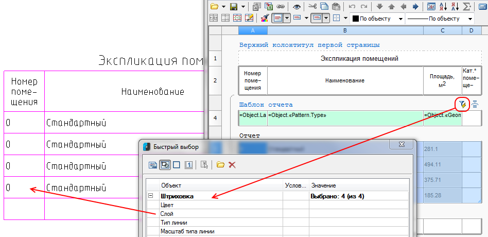The height and width of the screenshot is (237, 488).
Task: Select column B header
Action: [x=345, y=30]
